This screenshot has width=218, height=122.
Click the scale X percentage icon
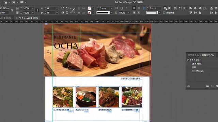click(17, 8)
